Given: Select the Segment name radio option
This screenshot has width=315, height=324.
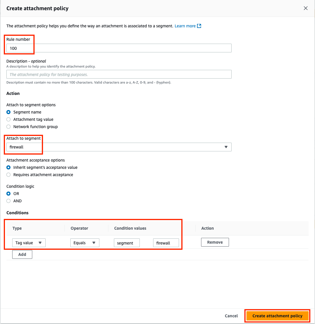Looking at the screenshot, I should 8,112.
